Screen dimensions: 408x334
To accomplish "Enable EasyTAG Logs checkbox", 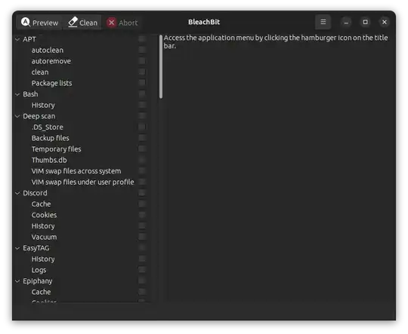I will tap(142, 270).
